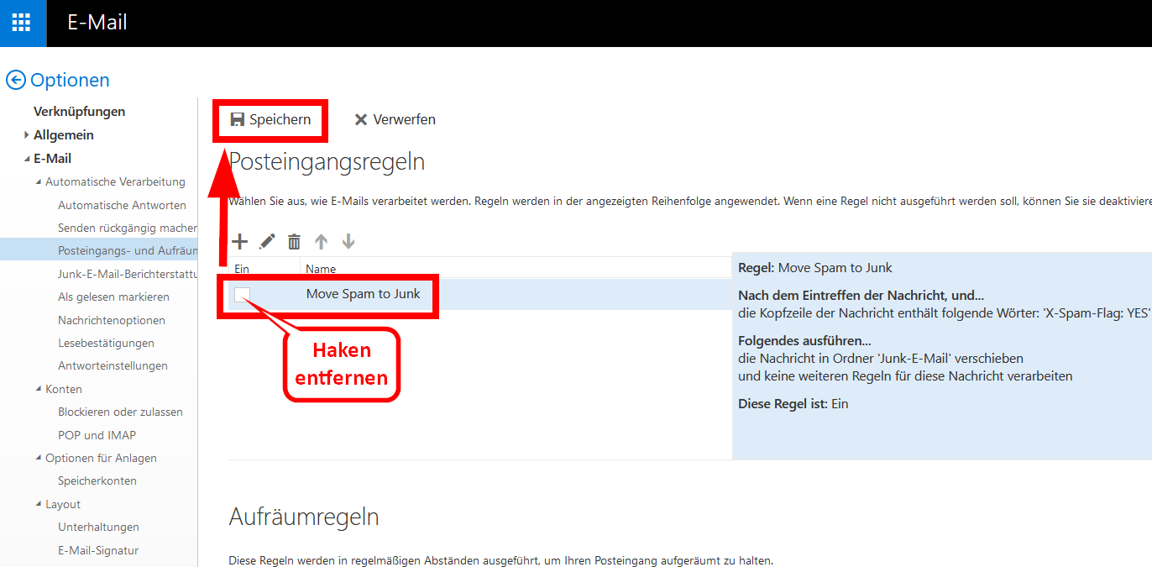This screenshot has height=567, width=1152.
Task: Open Lesebestätigungen settings
Action: pos(106,343)
